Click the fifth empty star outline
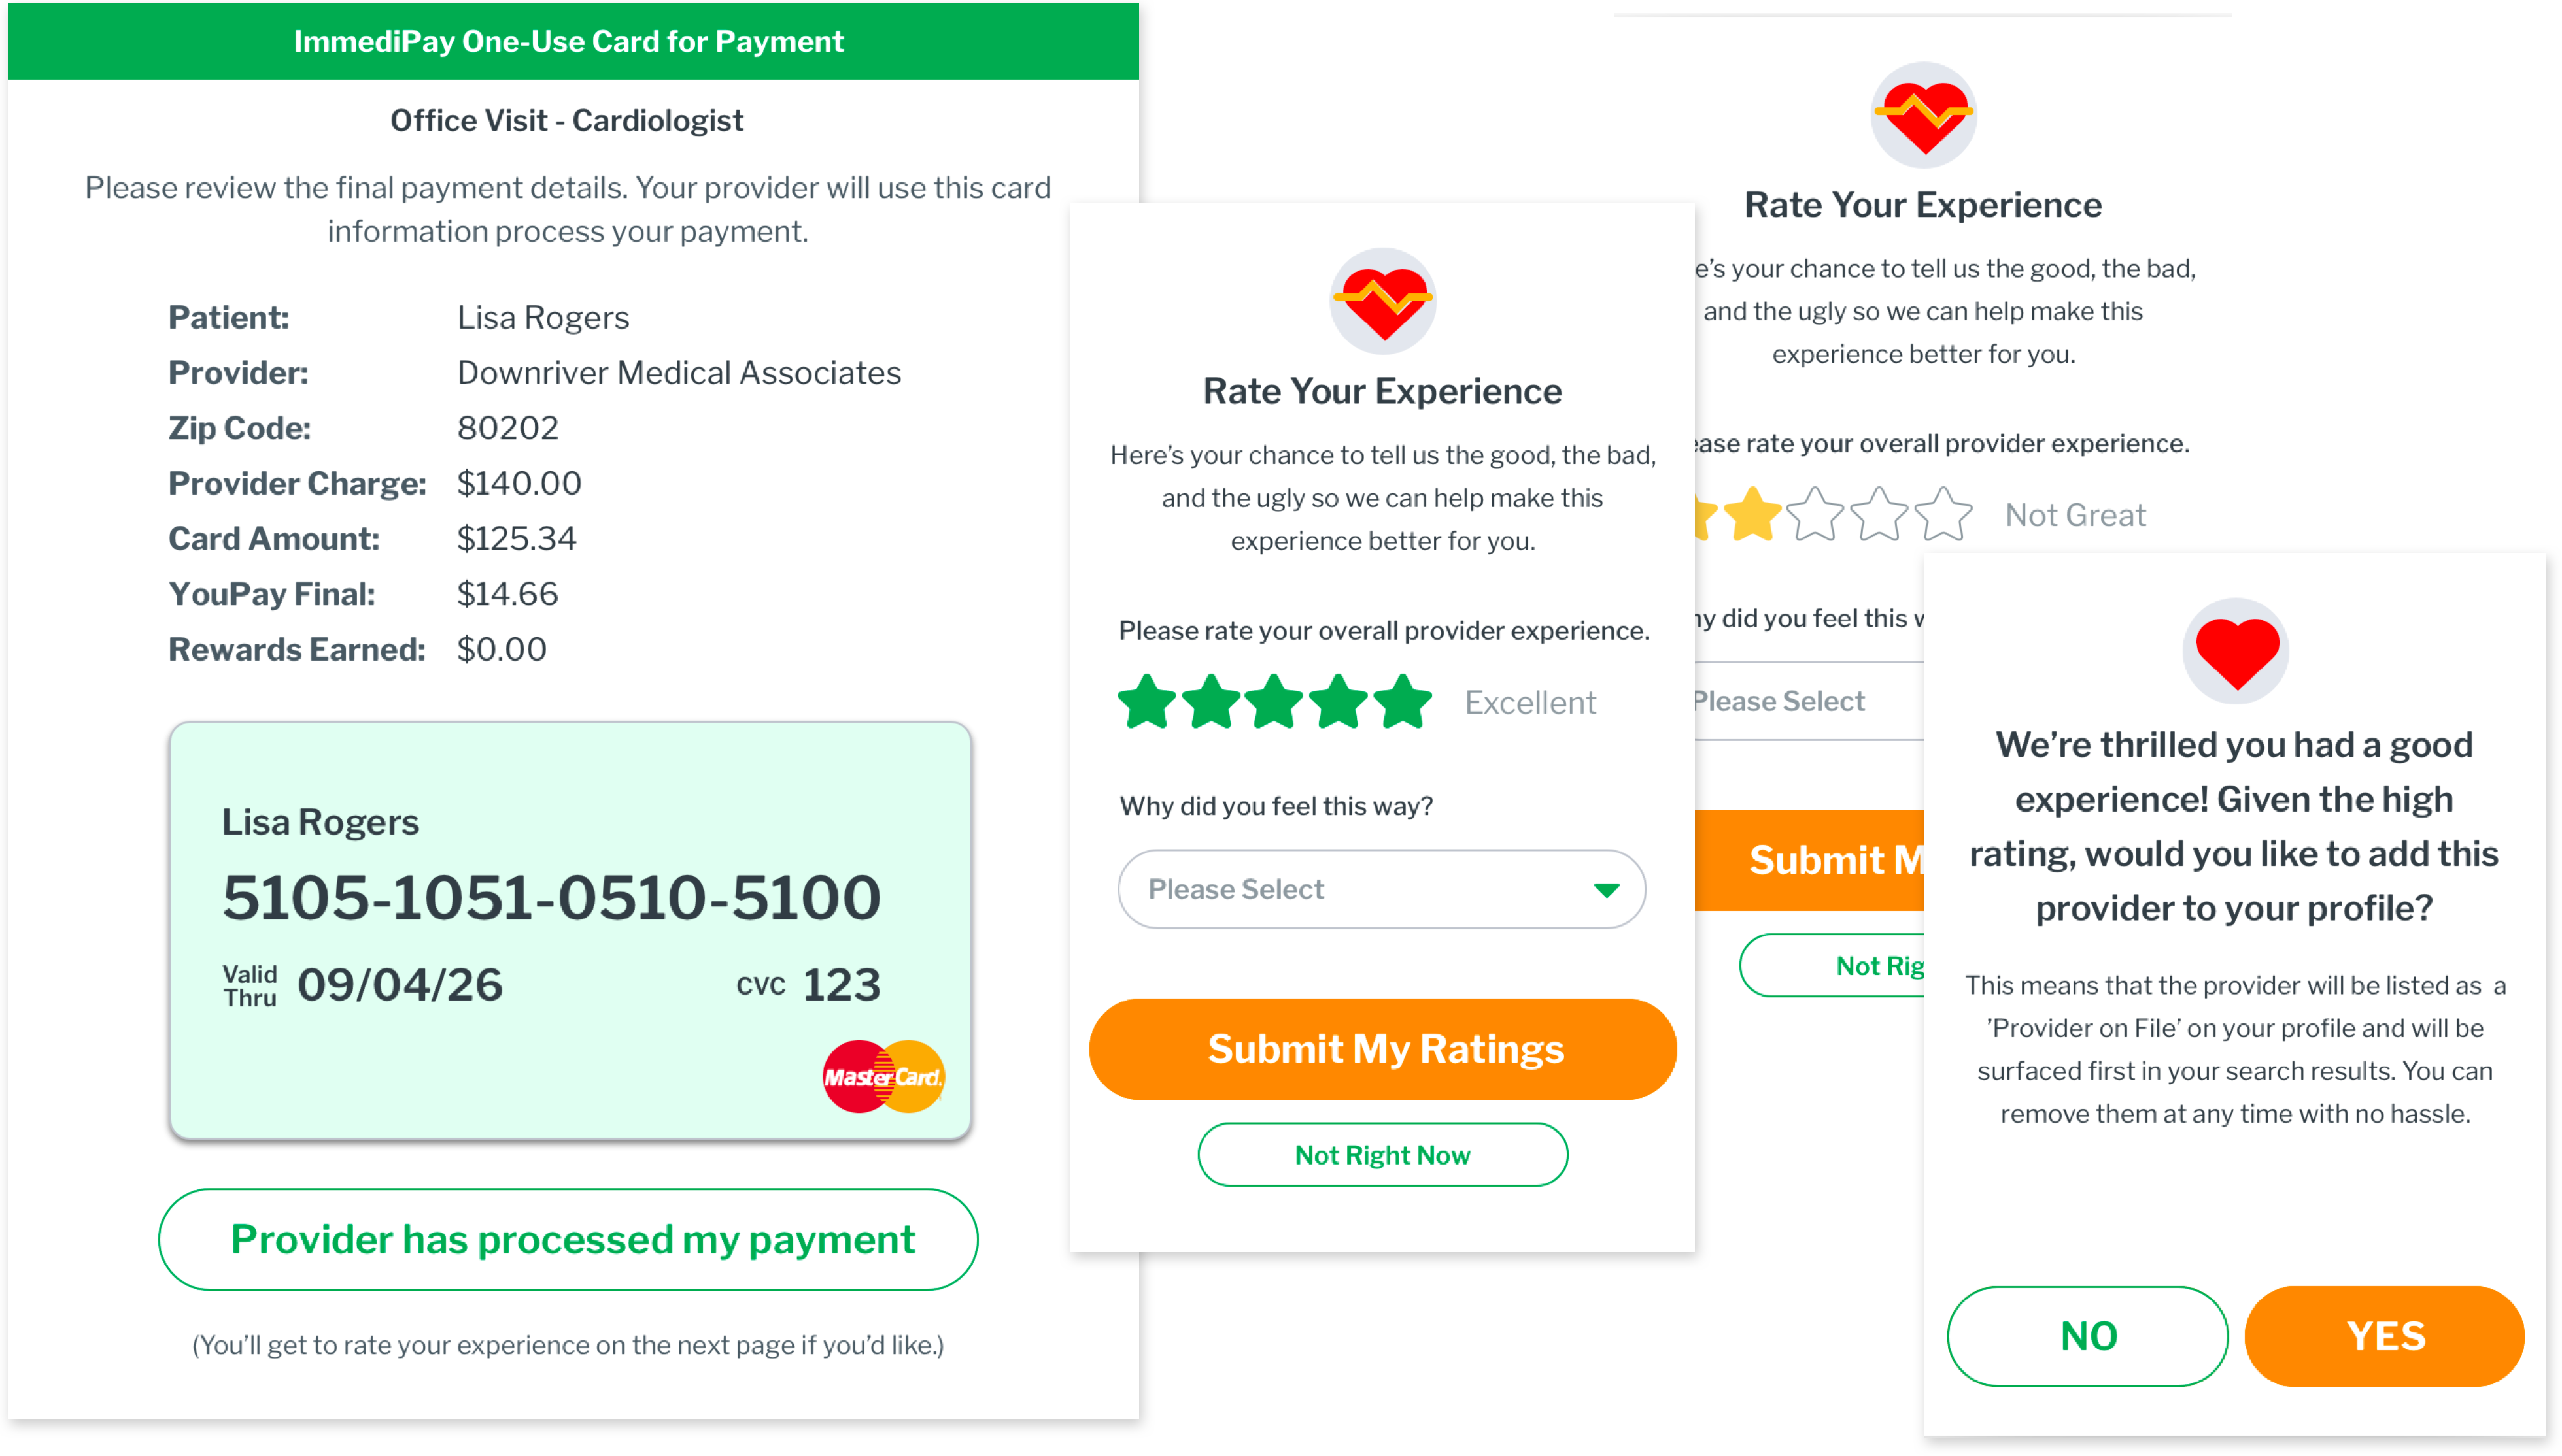 [x=1943, y=515]
